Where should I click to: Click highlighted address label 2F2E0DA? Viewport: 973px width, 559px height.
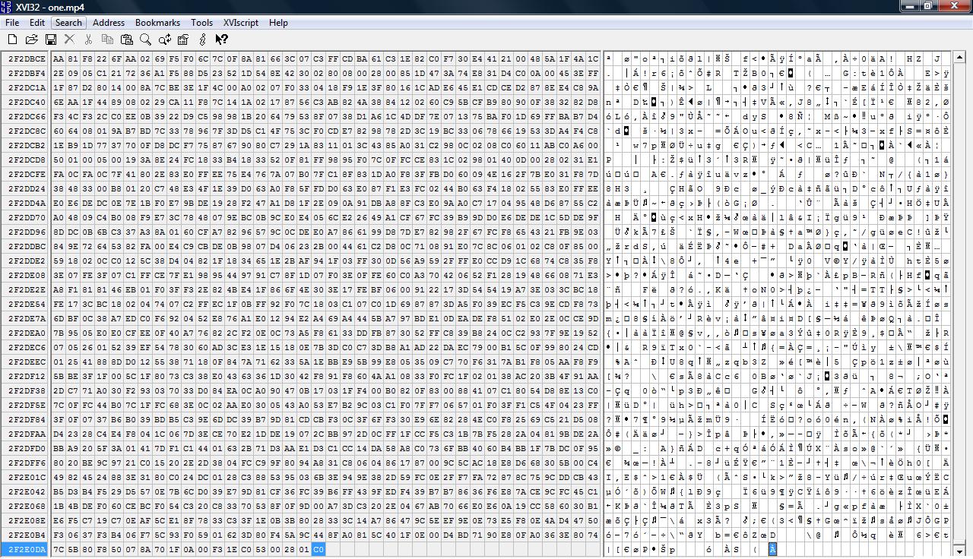27,549
